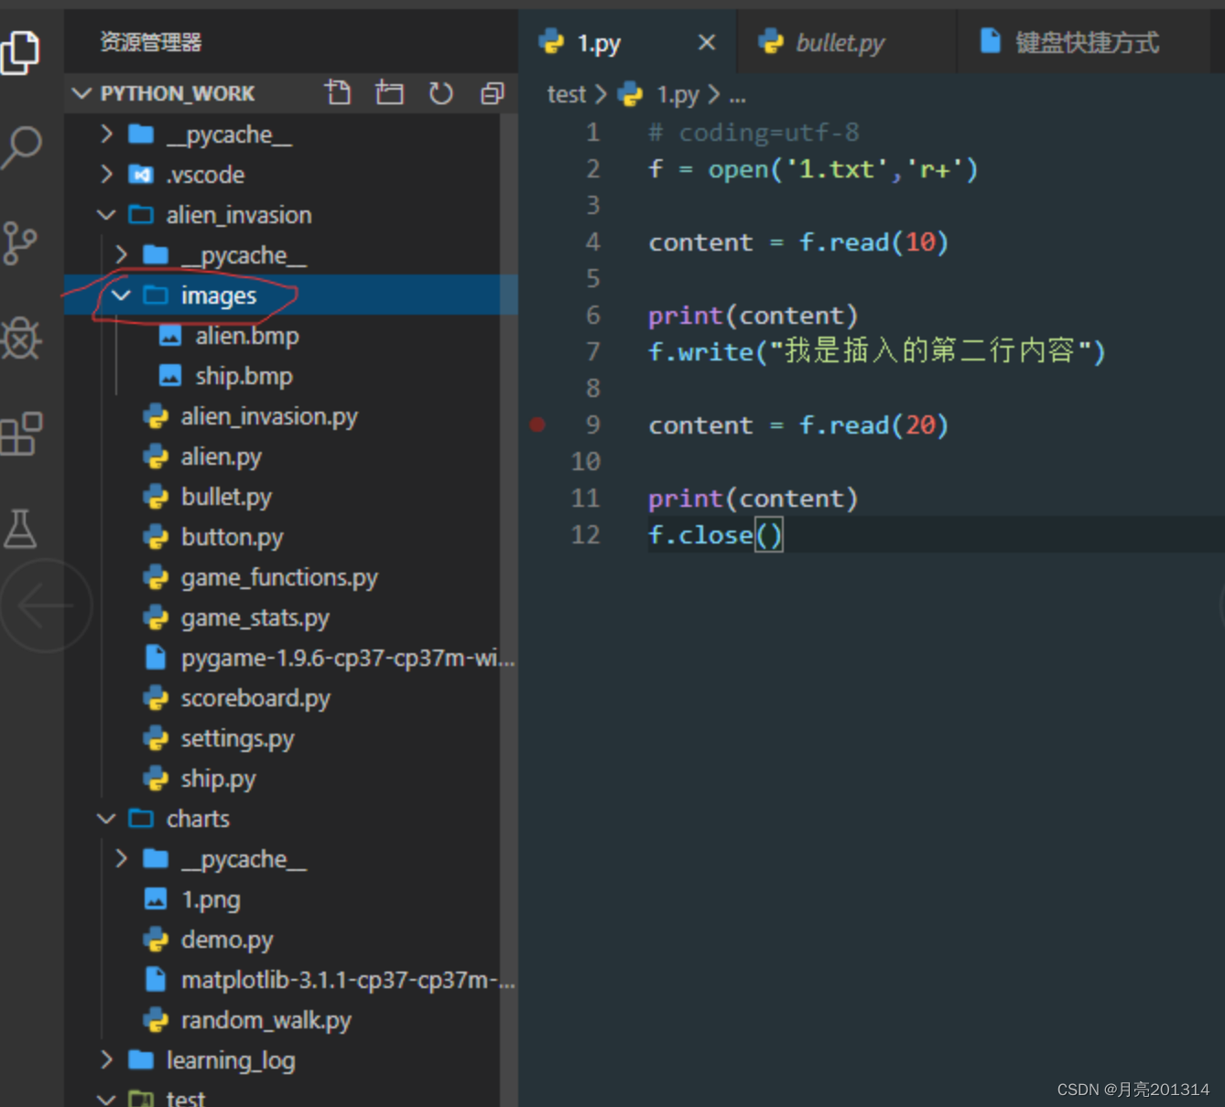Close the 1.py editor tab
1225x1107 pixels.
click(706, 42)
